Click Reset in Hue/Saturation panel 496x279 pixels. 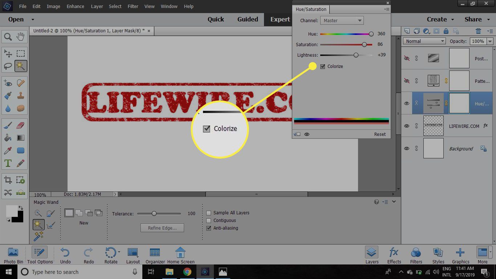(380, 134)
